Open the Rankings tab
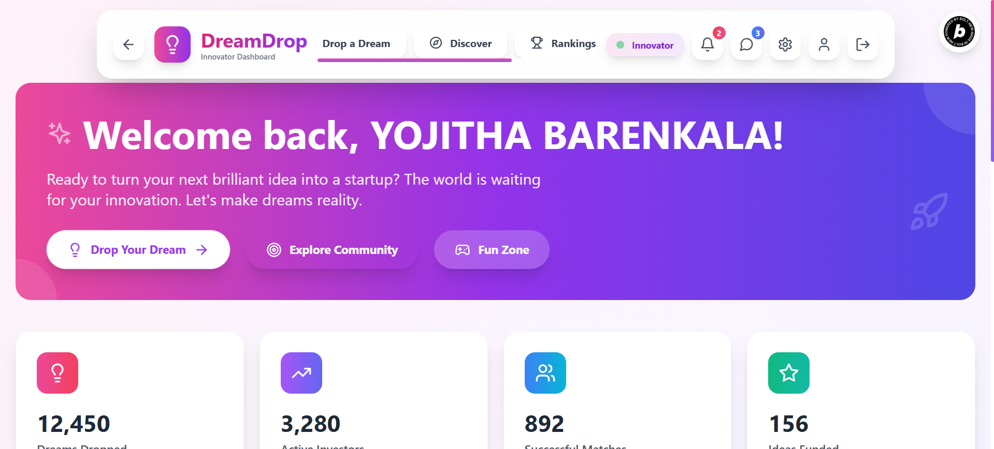994x449 pixels. (563, 43)
